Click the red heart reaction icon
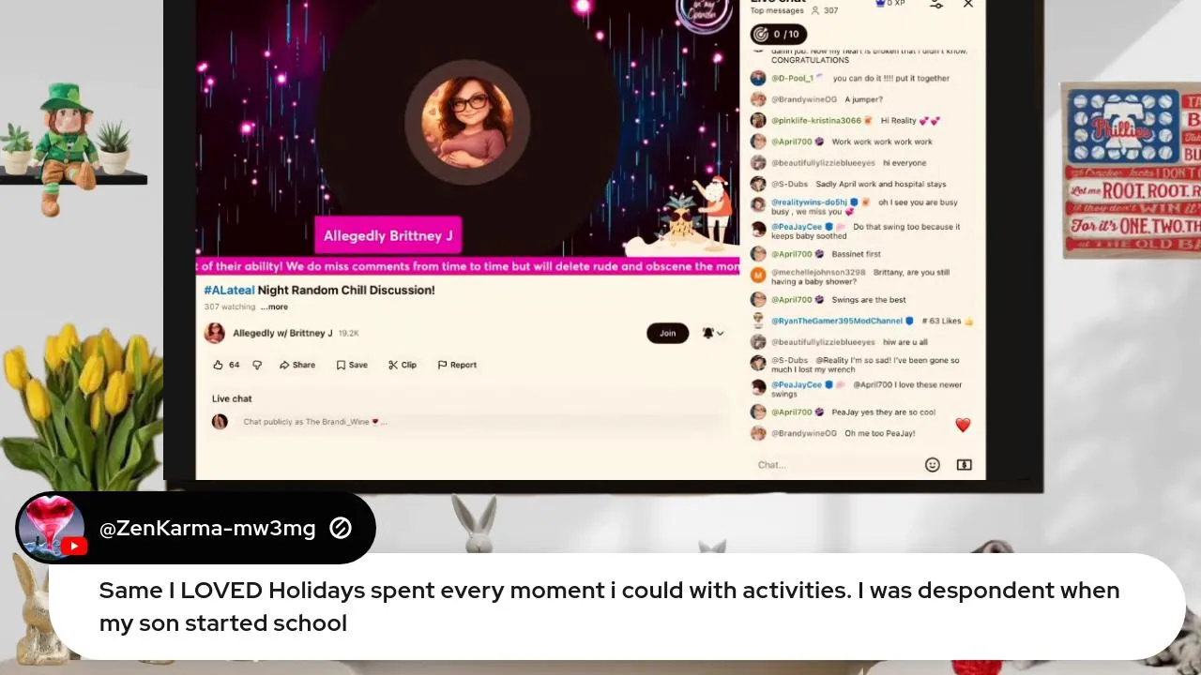The height and width of the screenshot is (675, 1201). tap(963, 426)
